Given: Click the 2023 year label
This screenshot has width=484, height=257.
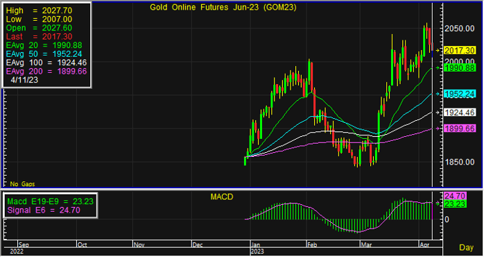Looking at the screenshot, I should 257,251.
